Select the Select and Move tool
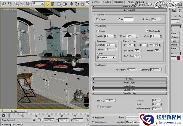The image size is (183, 126). [71, 4]
